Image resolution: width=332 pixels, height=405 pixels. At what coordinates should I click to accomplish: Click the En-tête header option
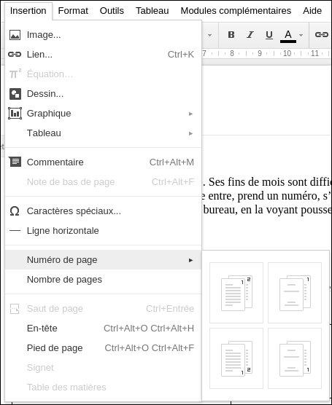pyautogui.click(x=103, y=329)
